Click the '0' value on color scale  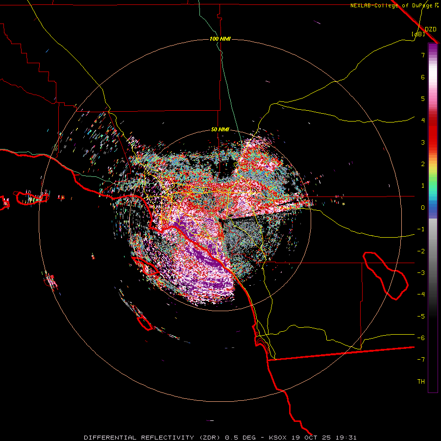[423, 208]
